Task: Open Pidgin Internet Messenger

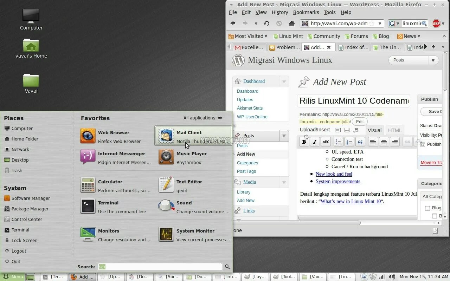Action: click(115, 157)
